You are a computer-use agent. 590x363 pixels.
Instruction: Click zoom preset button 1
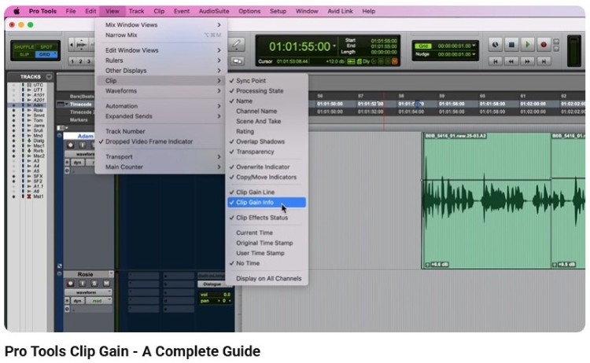[x=72, y=61]
